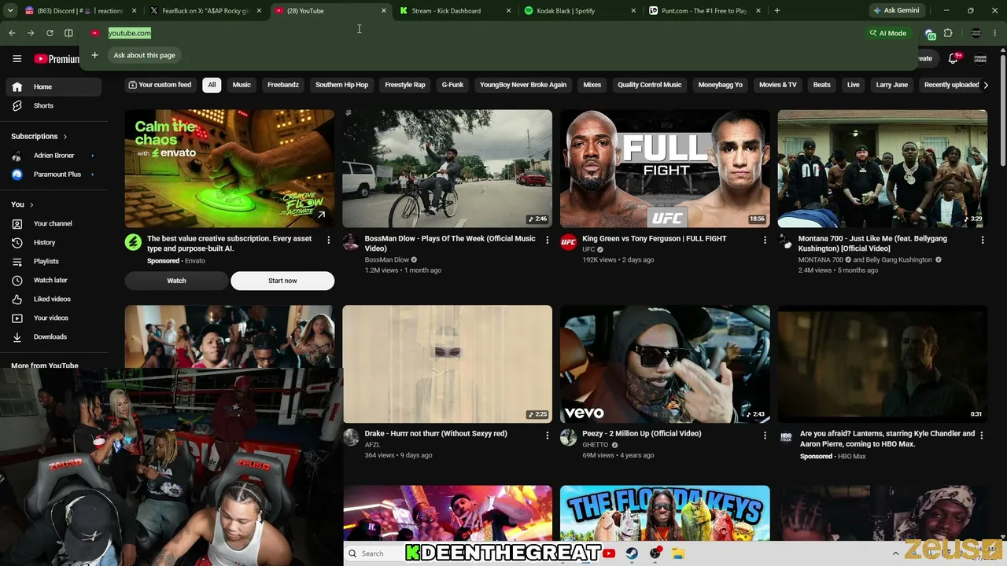This screenshot has width=1007, height=566.
Task: Play the BossMan Dlow Plays Of The Week thumbnail
Action: [447, 168]
